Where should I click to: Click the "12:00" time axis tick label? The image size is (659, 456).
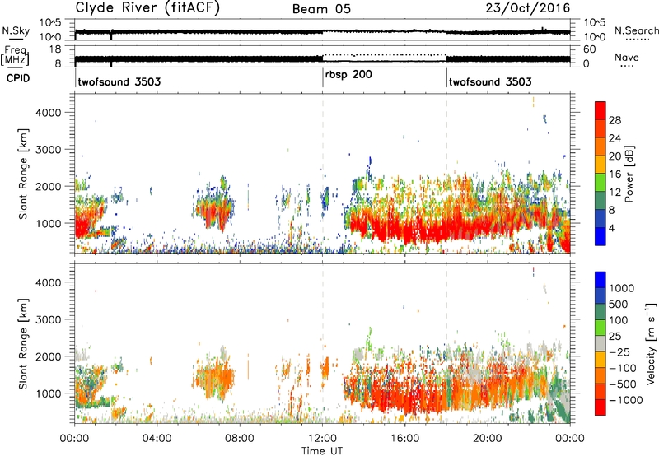coord(322,439)
